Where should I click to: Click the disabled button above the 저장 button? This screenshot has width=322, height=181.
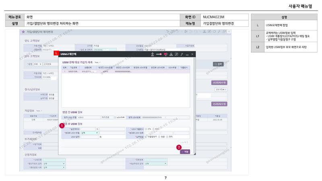pos(184,142)
